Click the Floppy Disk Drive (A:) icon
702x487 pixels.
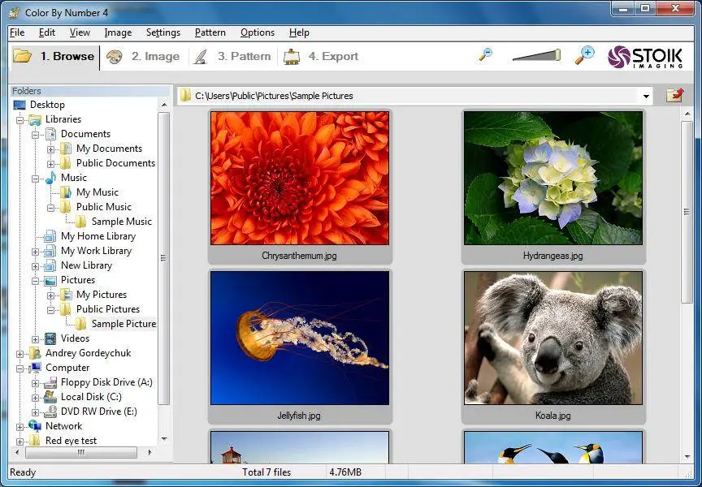(x=50, y=382)
